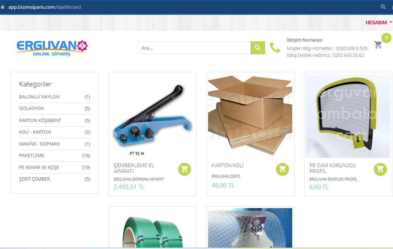The height and width of the screenshot is (249, 393).
Task: Add ÇEMBERLEME EL APARATI to cart
Action: 185,169
